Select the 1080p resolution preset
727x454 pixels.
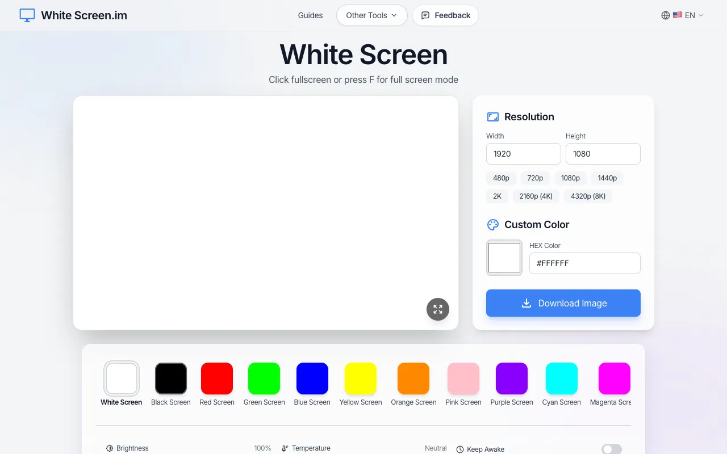(x=570, y=178)
